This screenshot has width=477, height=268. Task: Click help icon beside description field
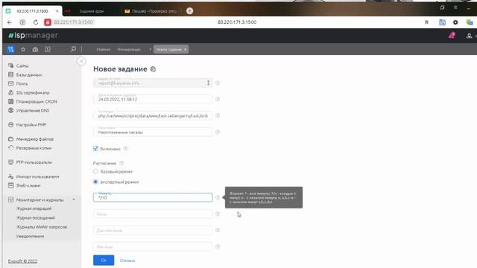tap(218, 132)
